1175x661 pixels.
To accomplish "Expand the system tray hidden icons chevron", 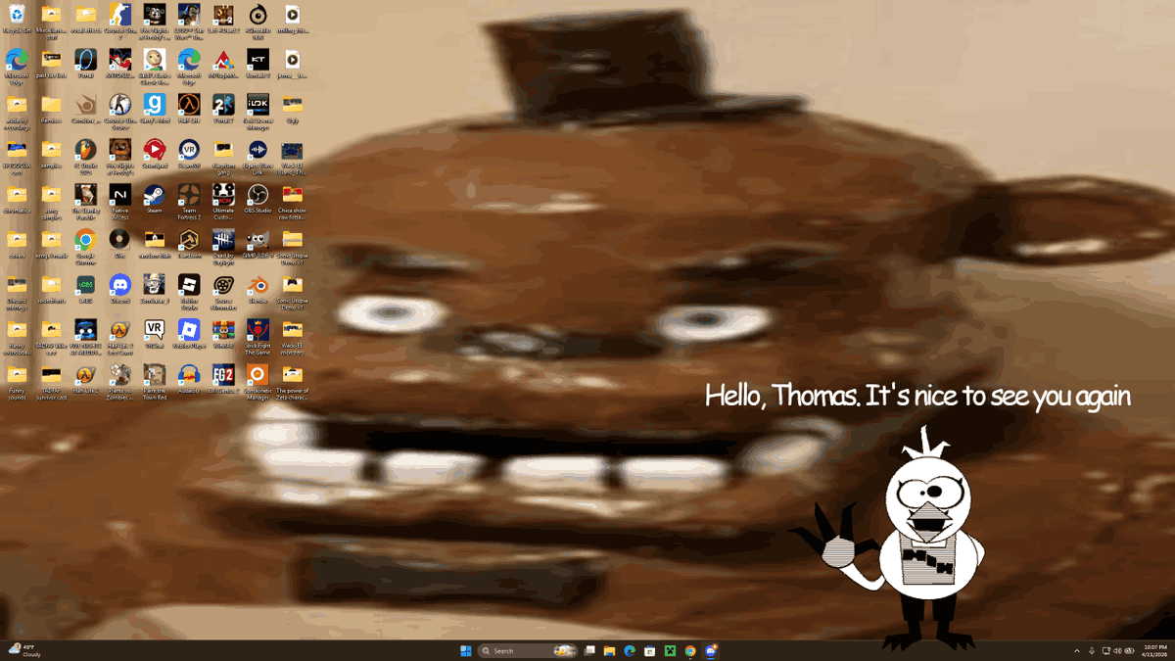I will (x=1077, y=651).
